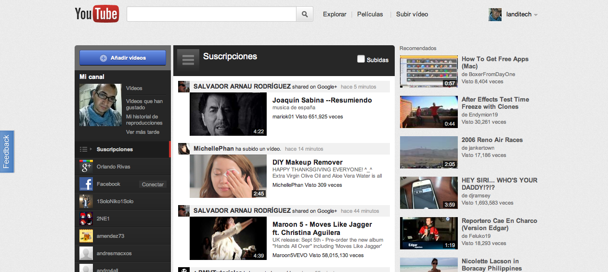
Task: Click the YouTube logo
Action: 97,14
